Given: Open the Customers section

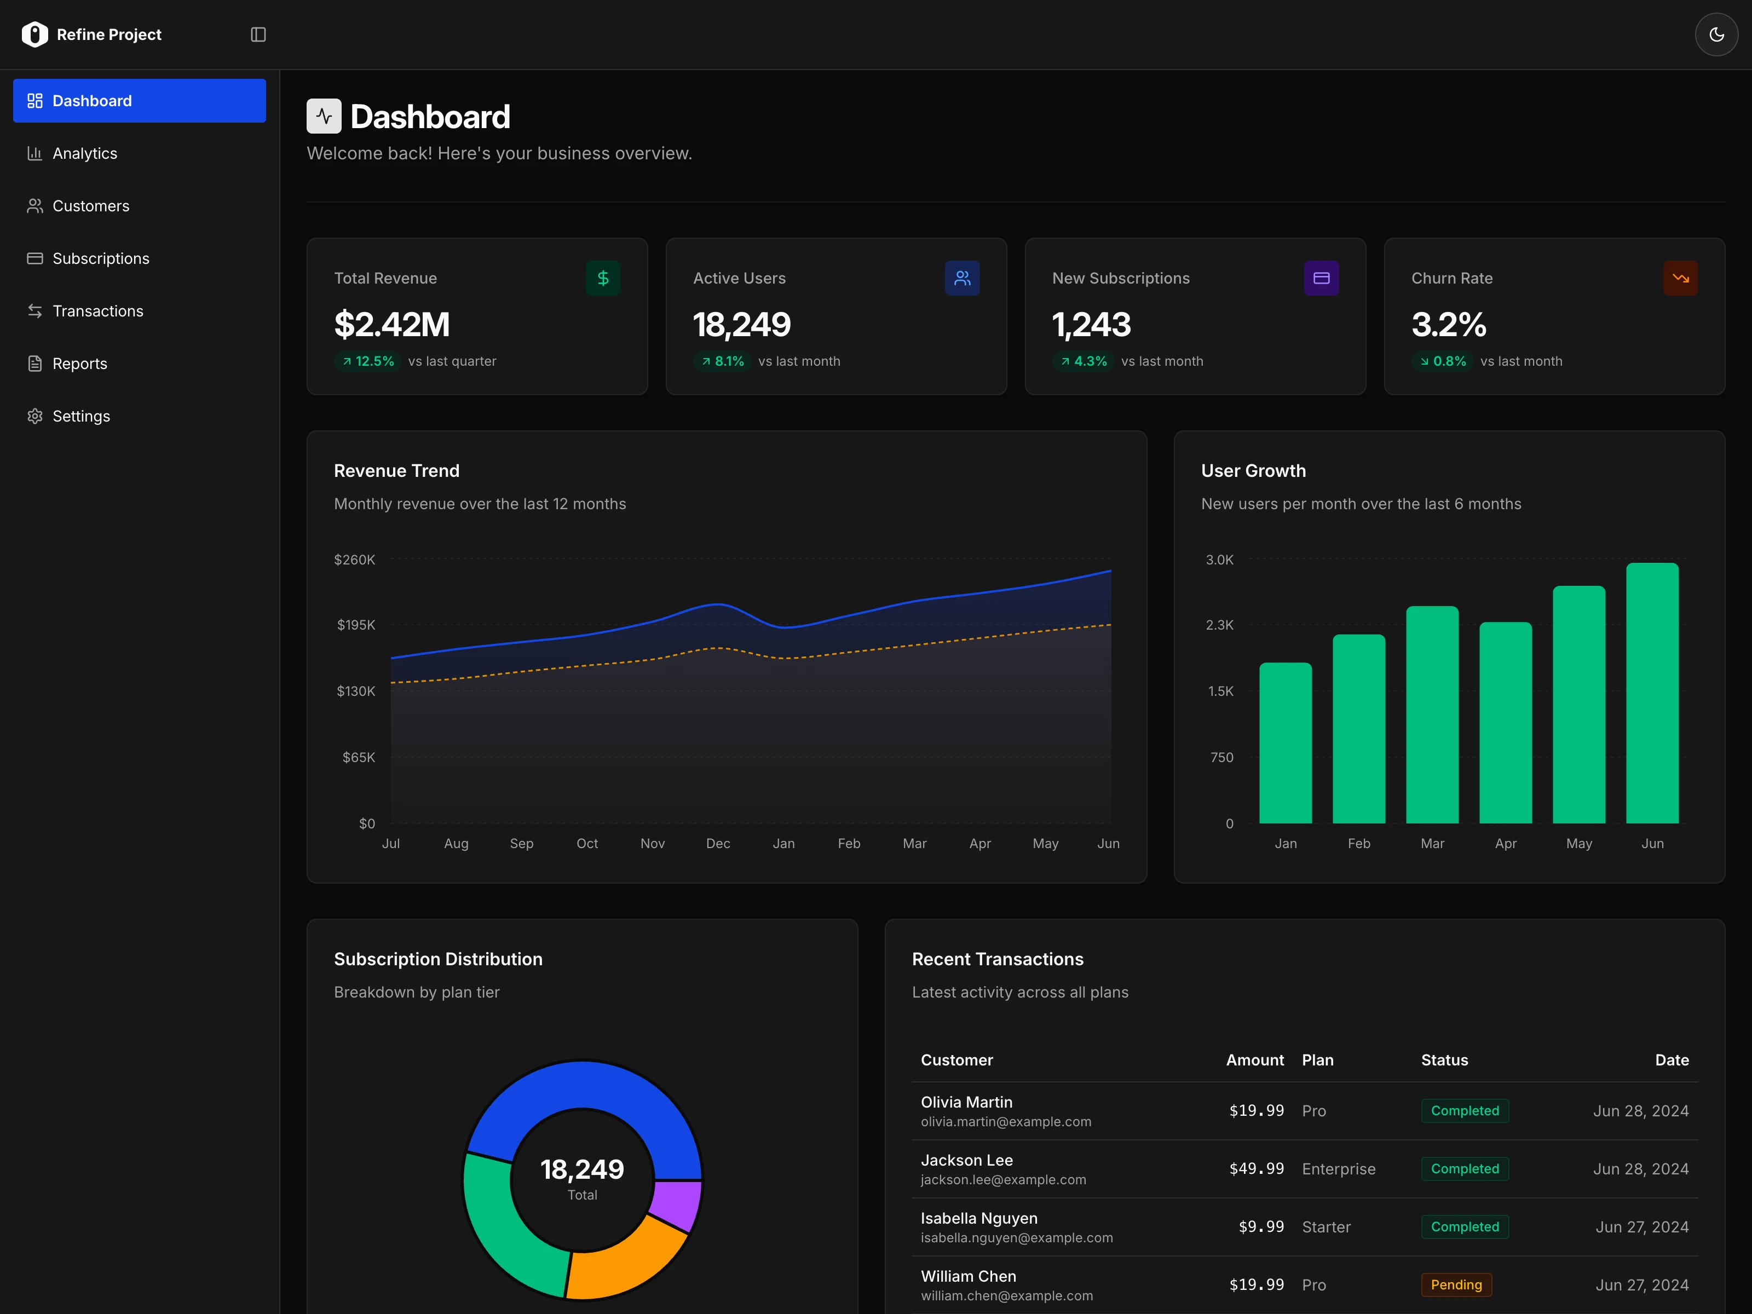Looking at the screenshot, I should (90, 205).
